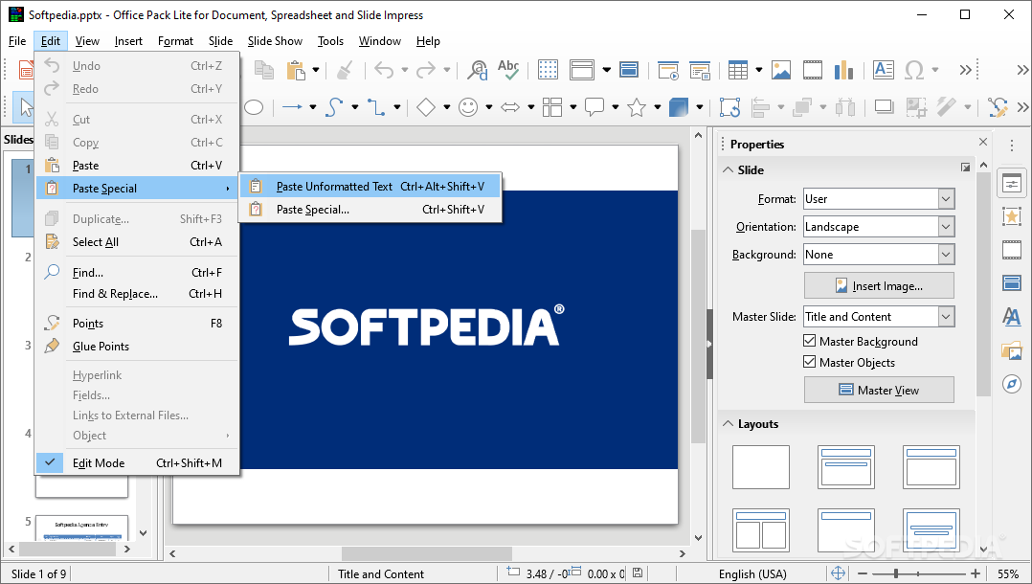
Task: Click the zoom slider handle
Action: pyautogui.click(x=895, y=573)
